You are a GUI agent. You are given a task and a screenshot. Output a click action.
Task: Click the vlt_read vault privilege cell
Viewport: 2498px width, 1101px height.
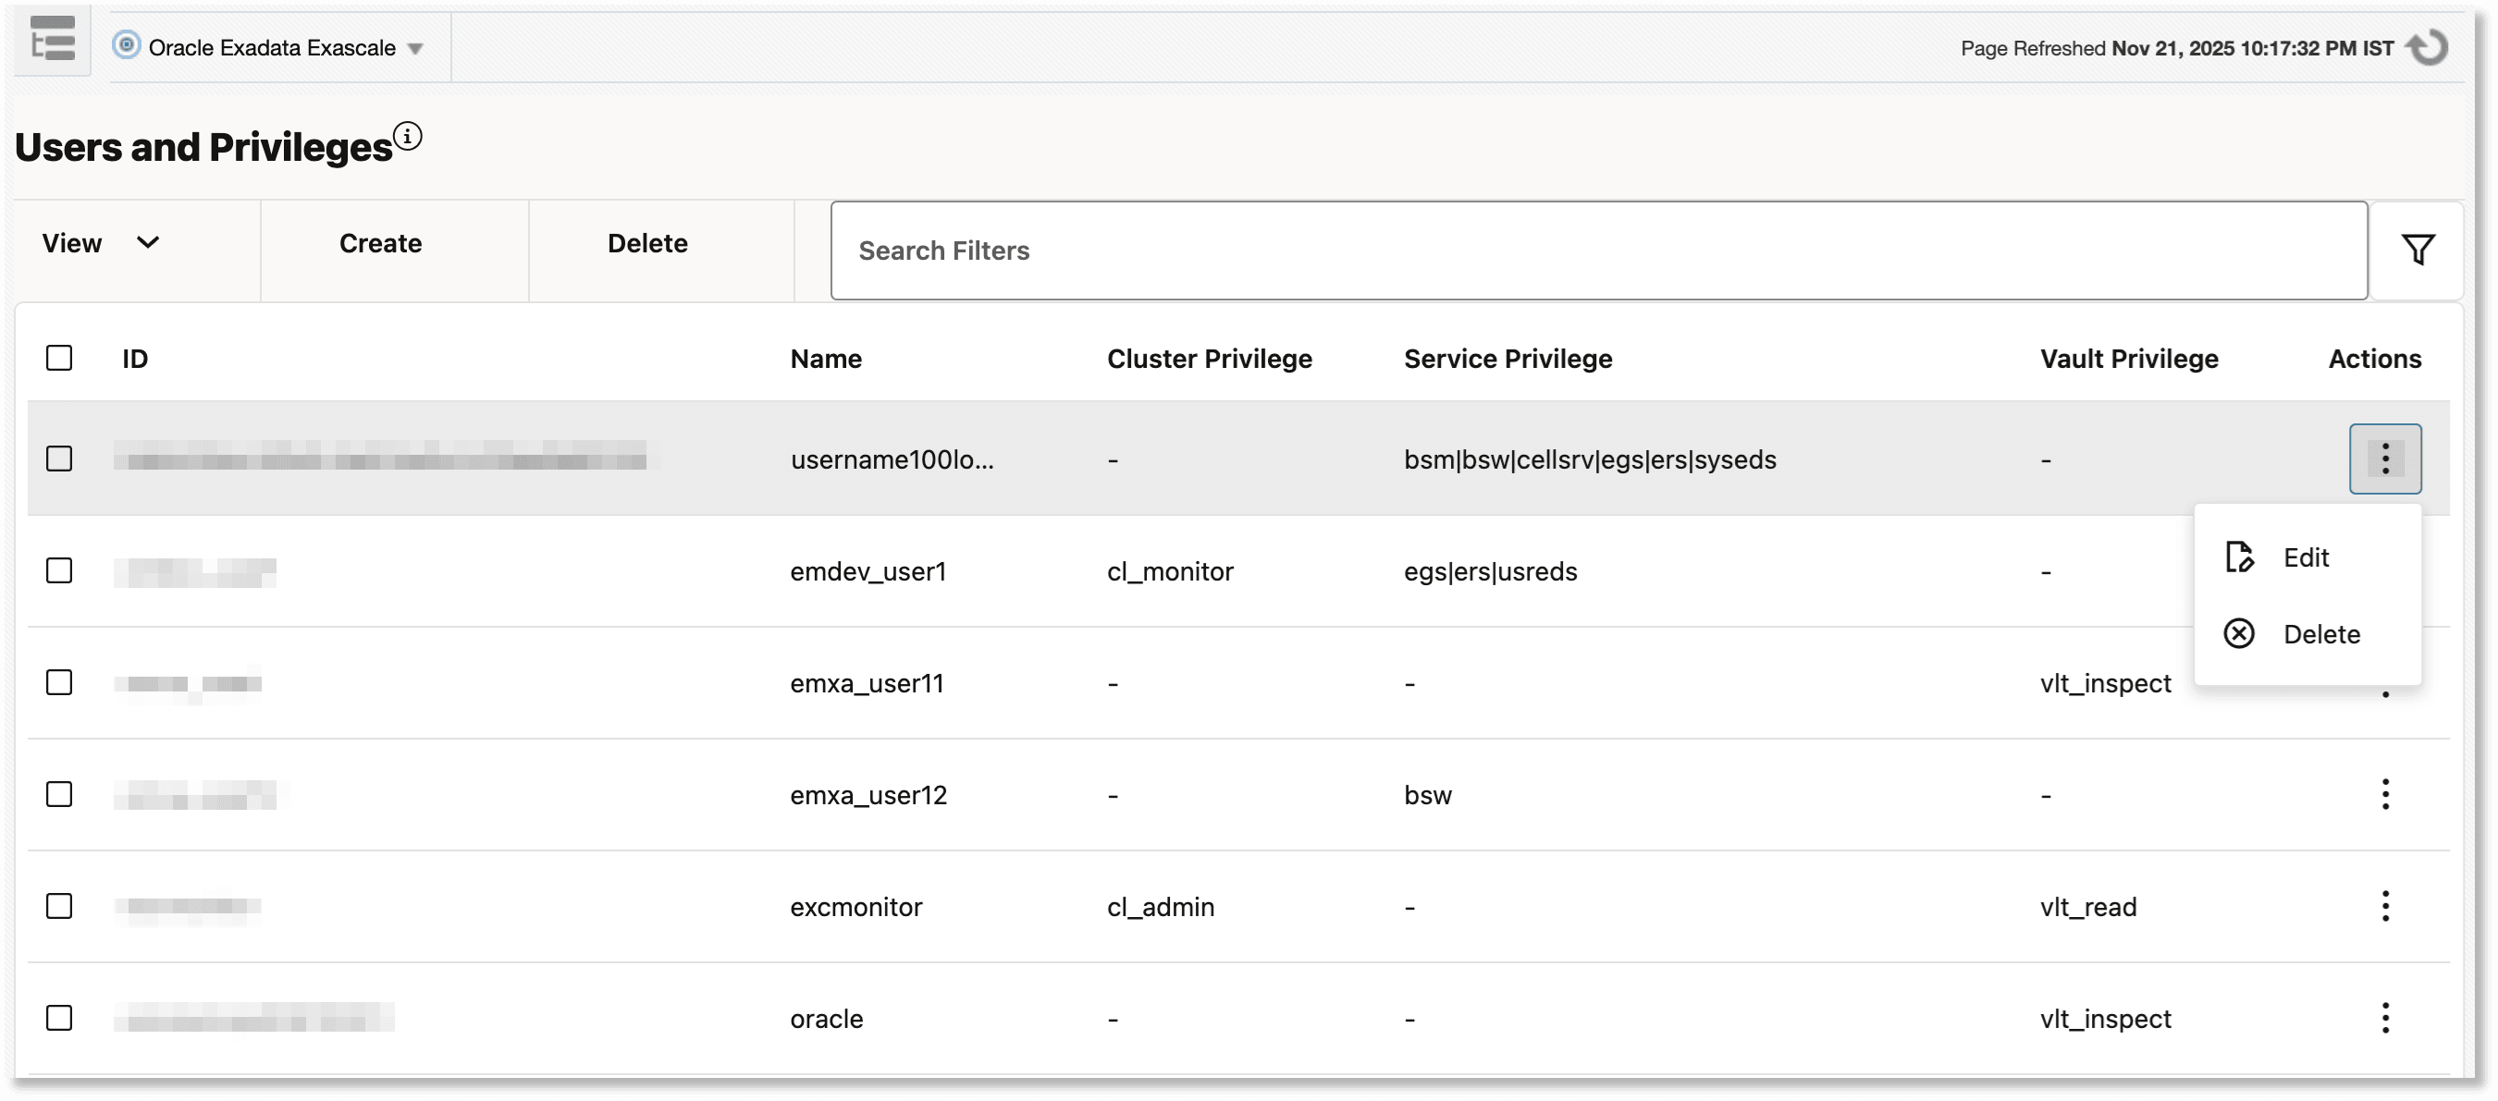click(x=2087, y=907)
